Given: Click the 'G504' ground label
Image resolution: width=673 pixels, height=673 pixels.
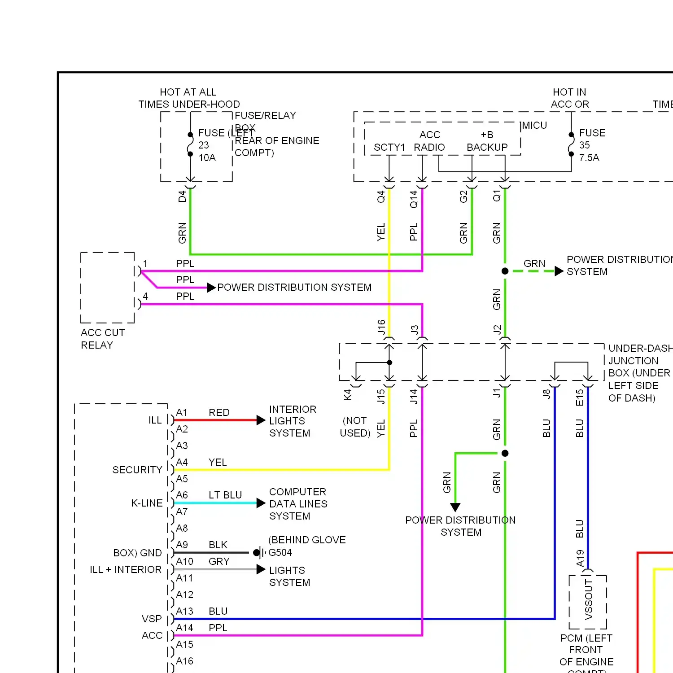Looking at the screenshot, I should [x=280, y=552].
